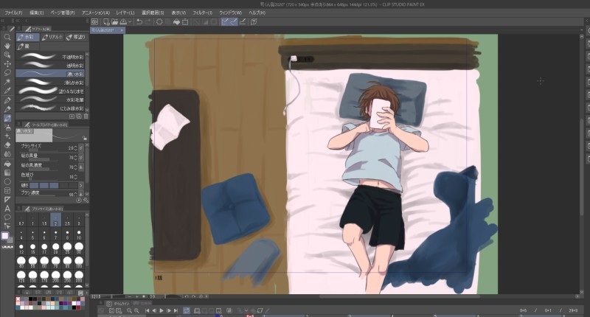Toggle Snap to Special Ruler
This screenshot has width=590, height=317.
point(234,22)
